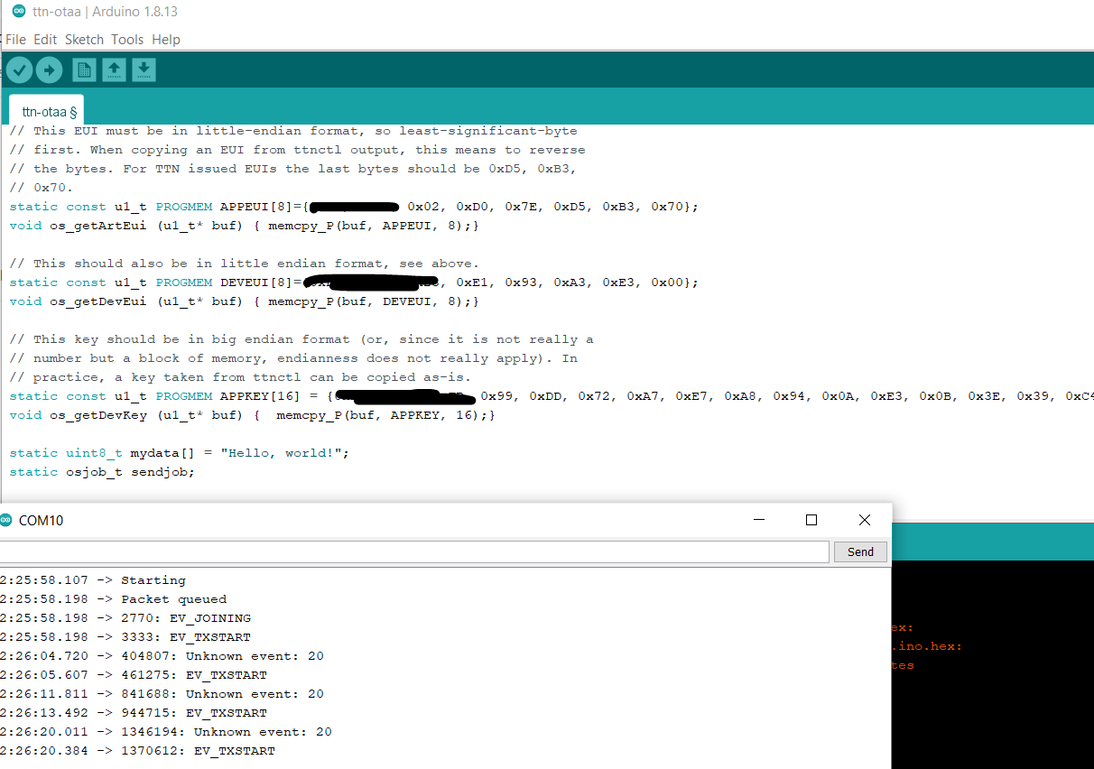Viewport: 1094px width, 769px height.
Task: Click the serial monitor message input field
Action: click(413, 551)
